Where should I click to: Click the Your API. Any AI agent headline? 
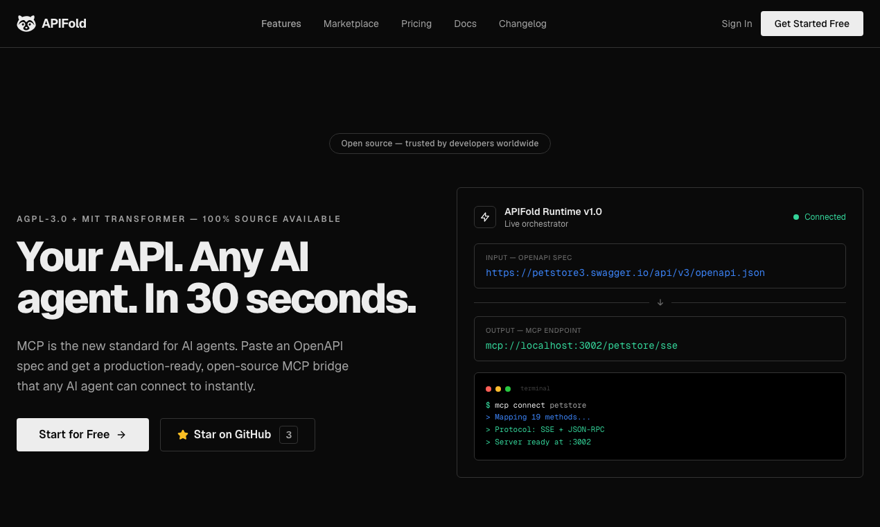(x=216, y=277)
